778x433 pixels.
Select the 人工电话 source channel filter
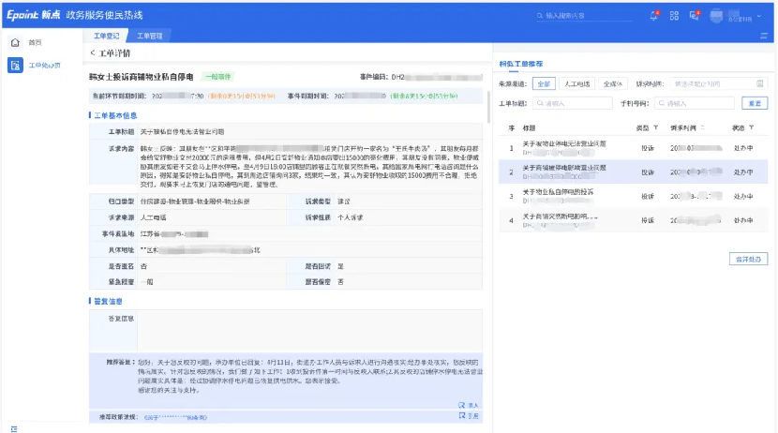[576, 83]
